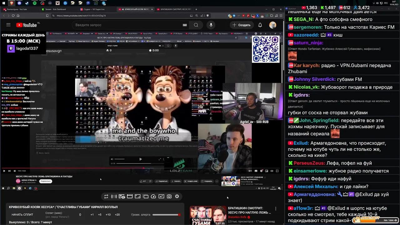Viewport: 400px width, 225px height.
Task: Launch Steam from the taskbar
Action: point(27,3)
